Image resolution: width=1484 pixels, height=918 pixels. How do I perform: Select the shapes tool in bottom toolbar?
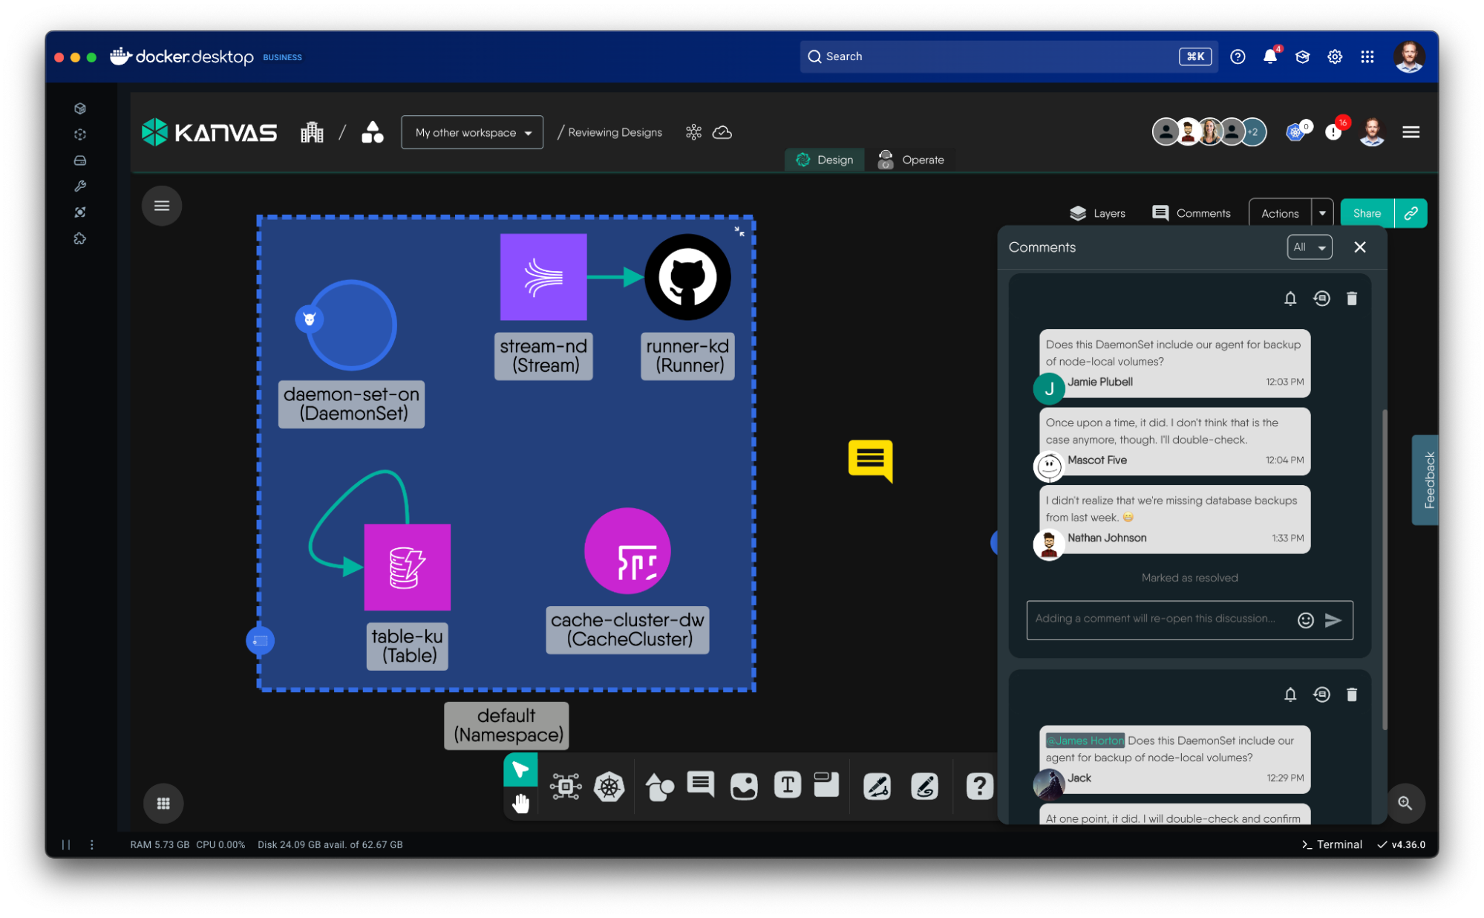658,787
